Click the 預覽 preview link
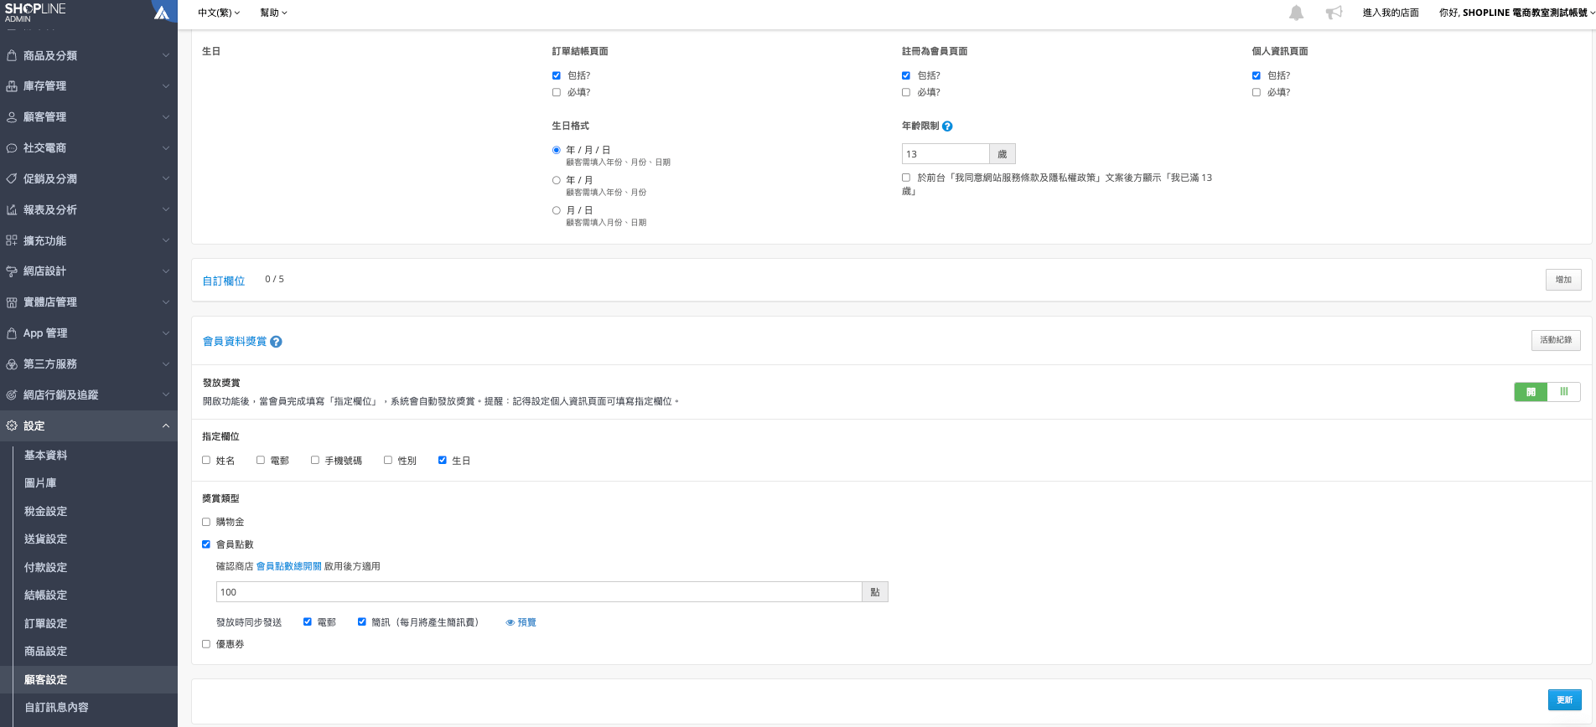 click(x=526, y=622)
